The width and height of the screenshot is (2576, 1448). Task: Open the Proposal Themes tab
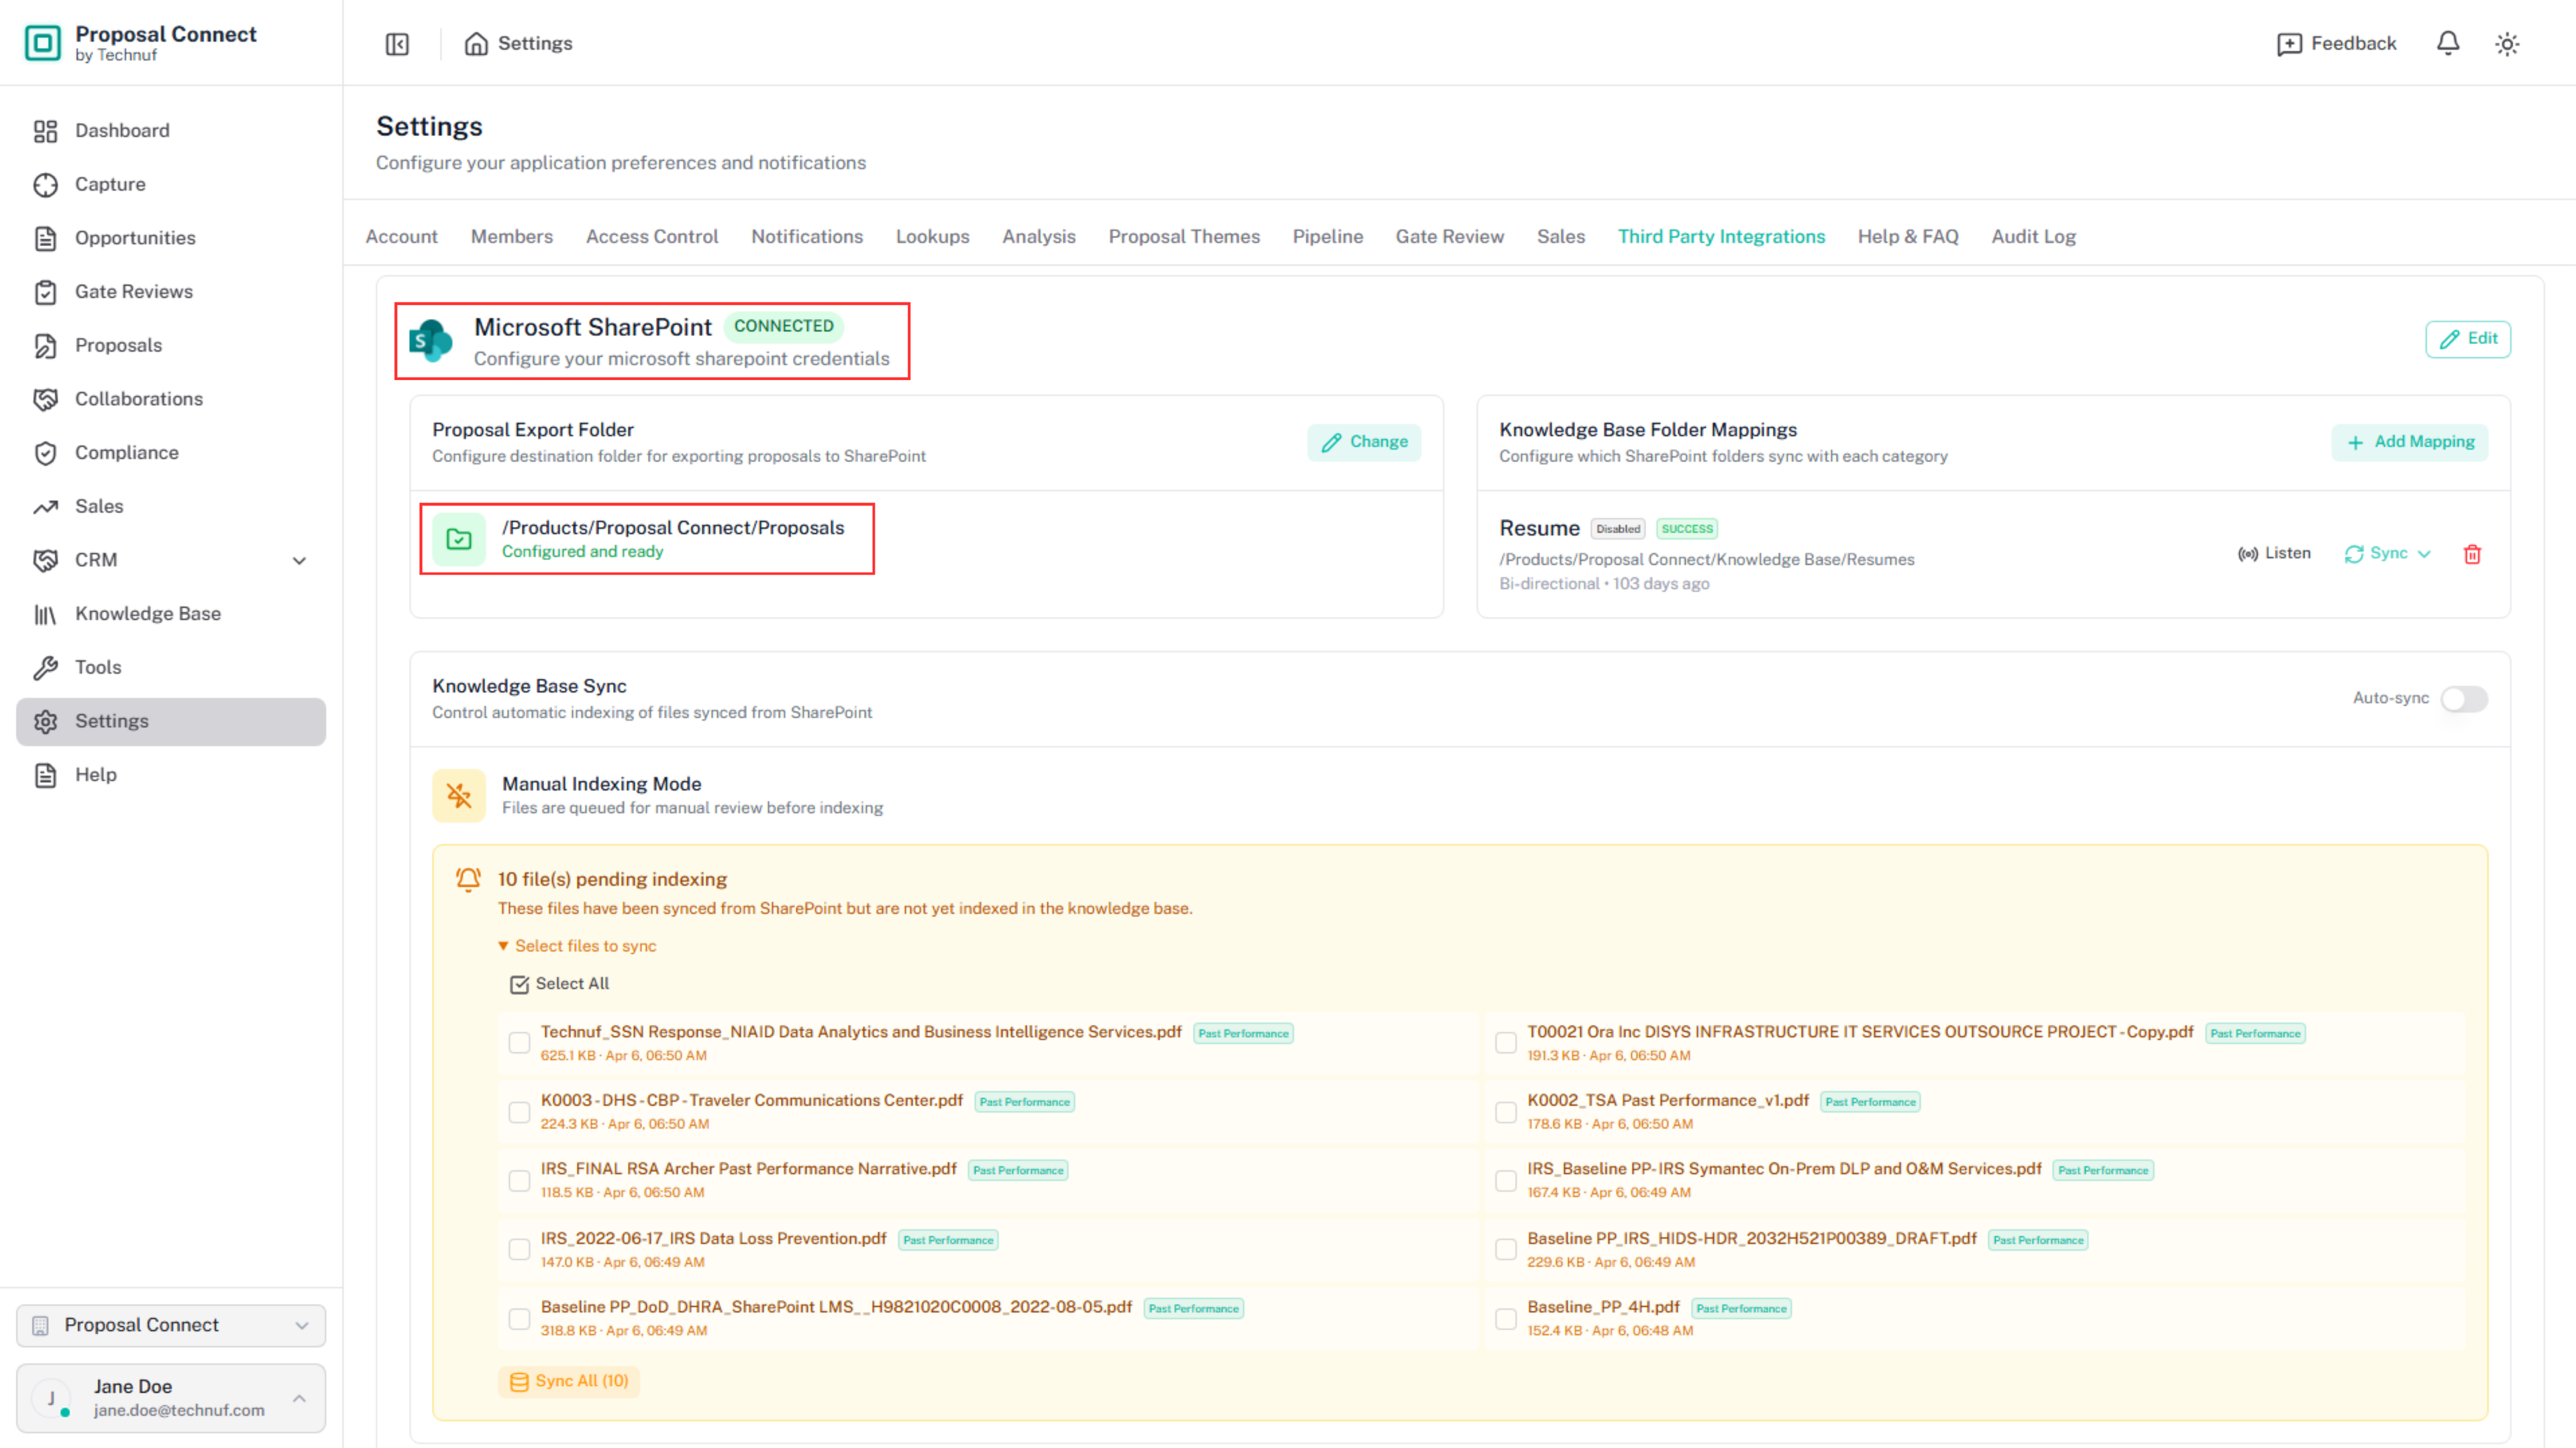coord(1184,237)
